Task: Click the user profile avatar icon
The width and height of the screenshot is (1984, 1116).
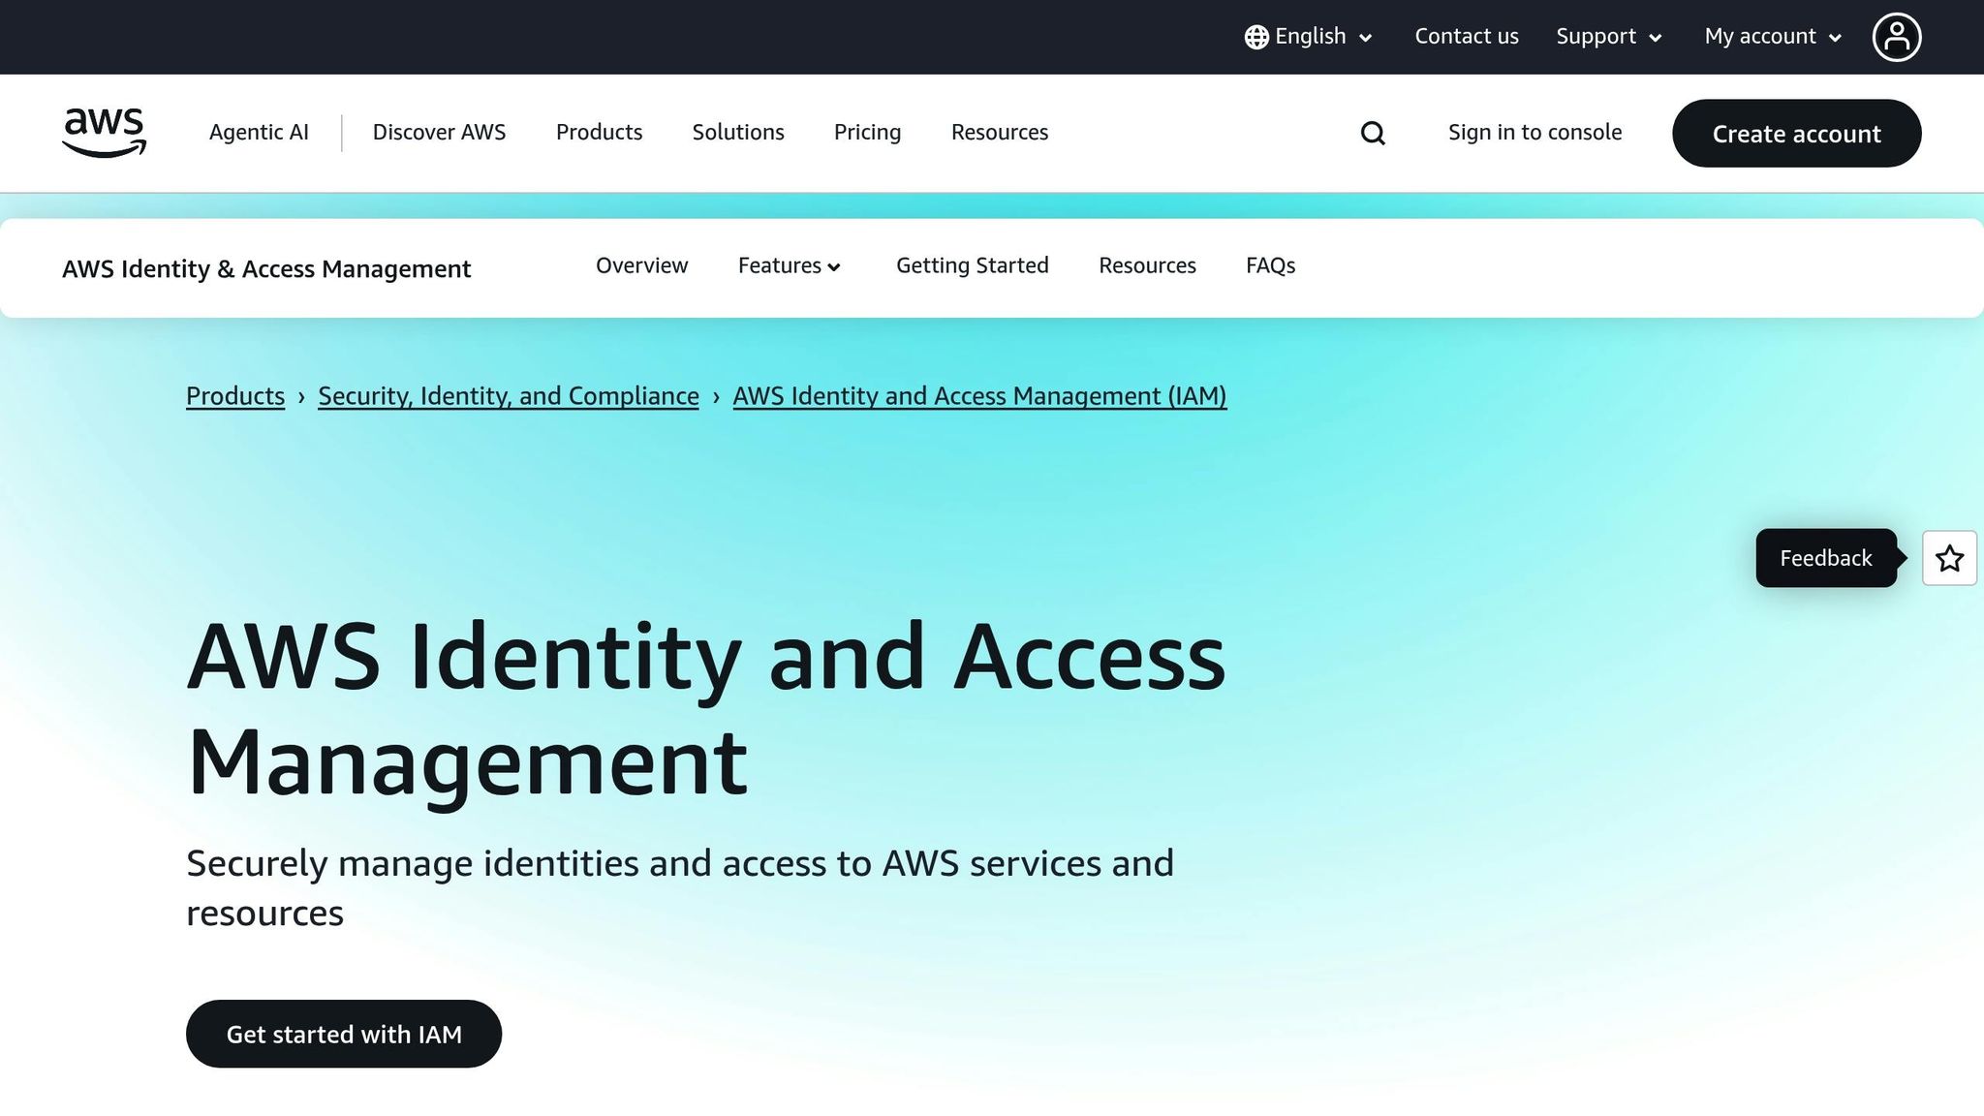Action: [1897, 37]
